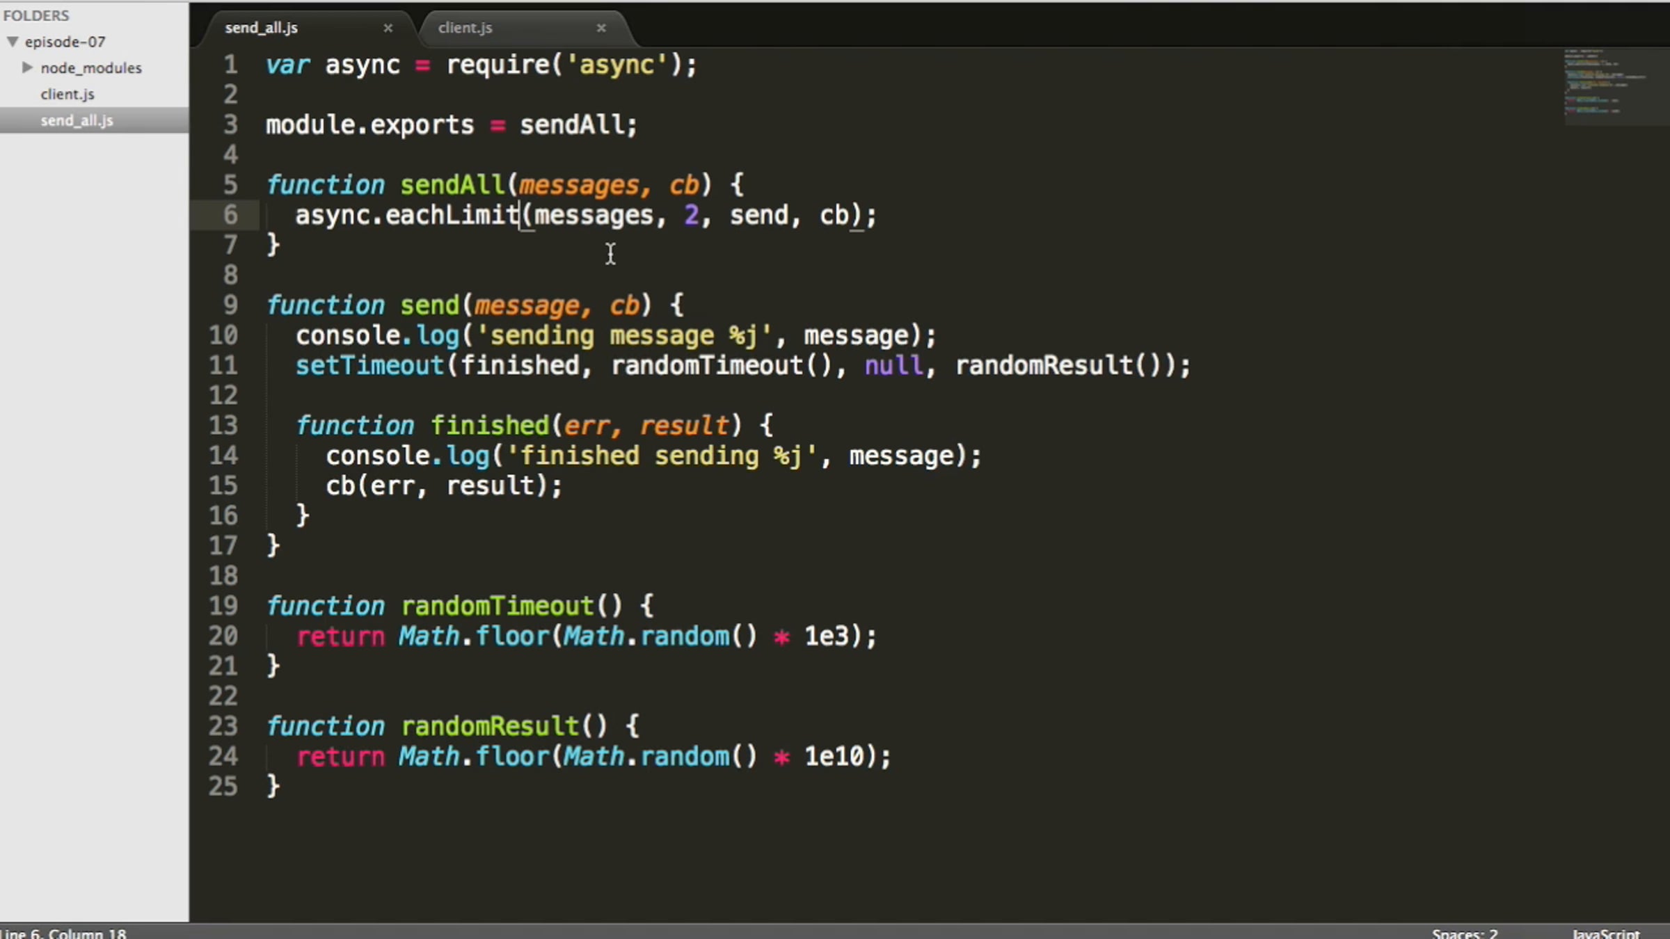1670x939 pixels.
Task: Open client.js in the sidebar
Action: pos(67,94)
